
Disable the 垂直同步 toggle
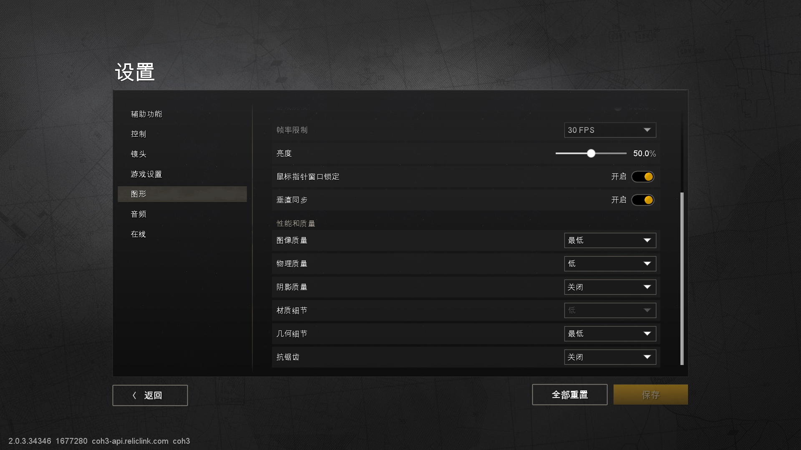[642, 200]
